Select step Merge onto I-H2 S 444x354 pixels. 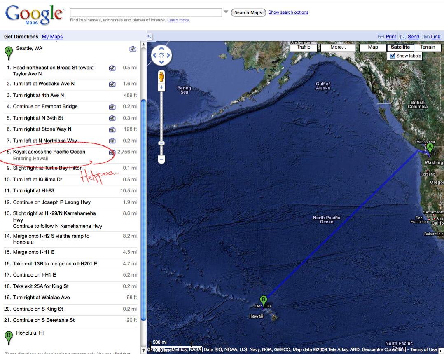click(70, 239)
